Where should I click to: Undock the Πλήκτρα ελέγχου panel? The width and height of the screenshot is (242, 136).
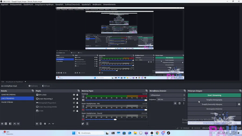[240, 91]
